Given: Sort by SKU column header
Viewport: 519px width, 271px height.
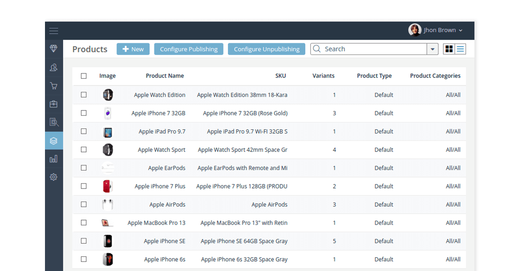Looking at the screenshot, I should point(281,76).
